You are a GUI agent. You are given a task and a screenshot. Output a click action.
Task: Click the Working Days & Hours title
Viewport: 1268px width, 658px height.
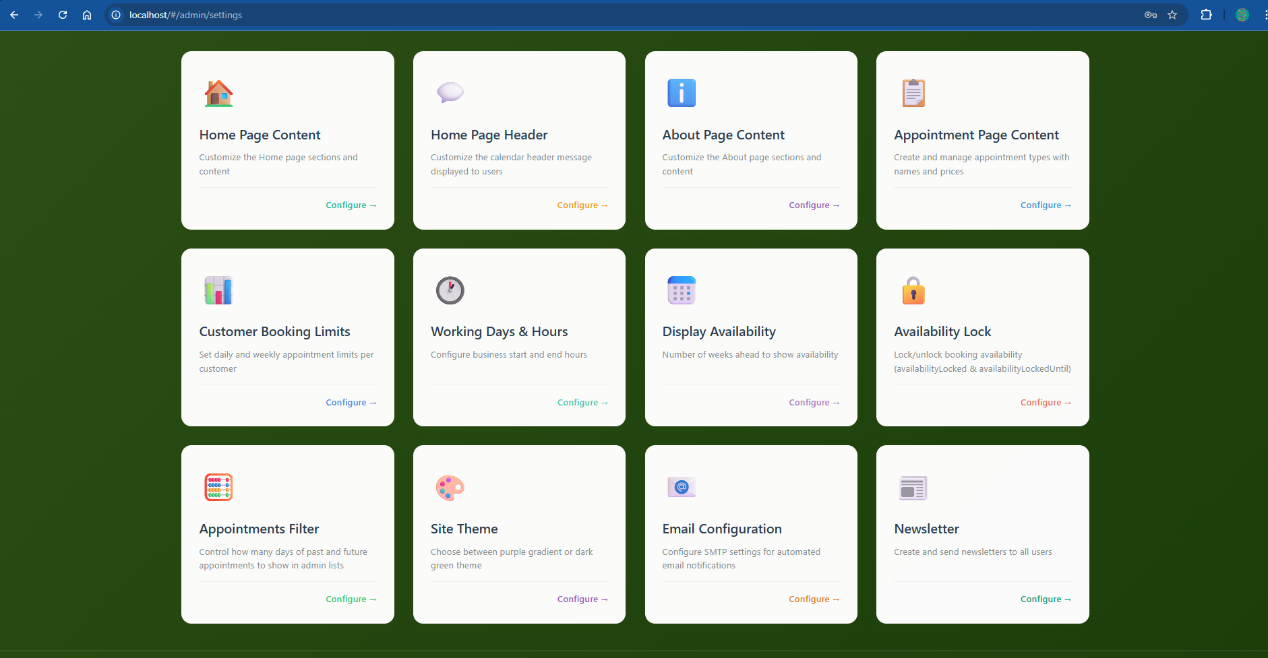pyautogui.click(x=499, y=331)
